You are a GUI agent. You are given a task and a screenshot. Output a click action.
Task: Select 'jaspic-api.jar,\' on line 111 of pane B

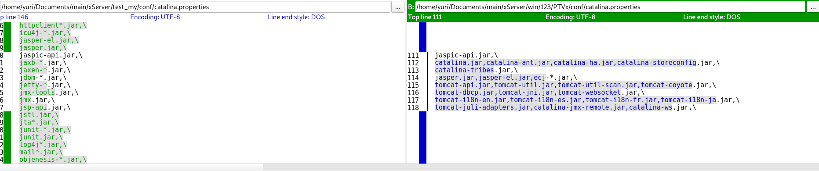466,55
